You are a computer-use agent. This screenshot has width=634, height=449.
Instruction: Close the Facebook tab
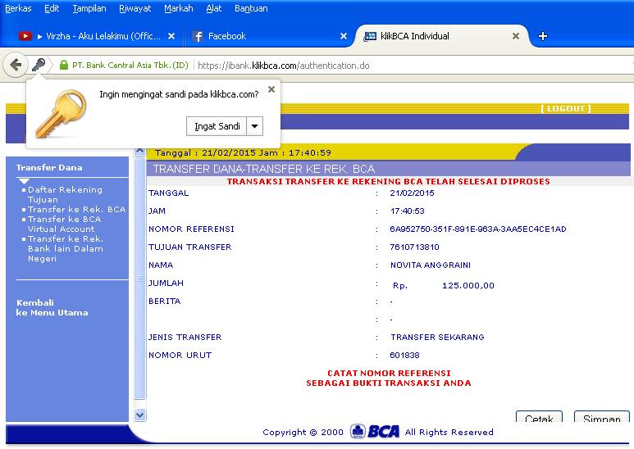pos(344,36)
